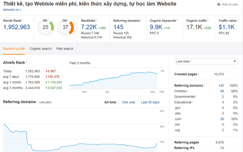This screenshot has width=243, height=152.
Task: Click the avg 1 month rank row
Action: [33, 82]
